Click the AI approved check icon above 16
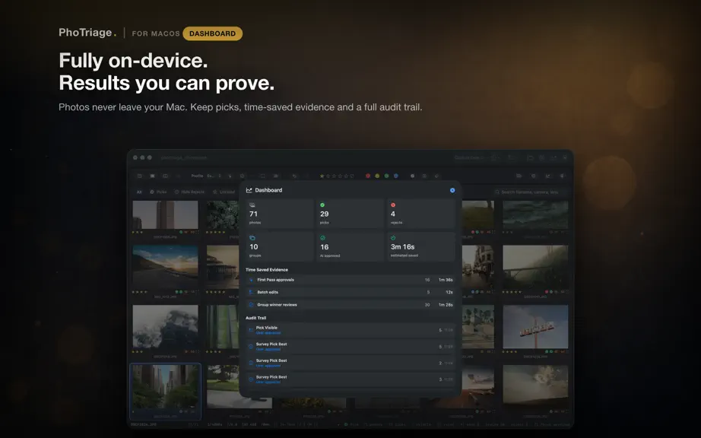The width and height of the screenshot is (701, 438). pyautogui.click(x=322, y=238)
